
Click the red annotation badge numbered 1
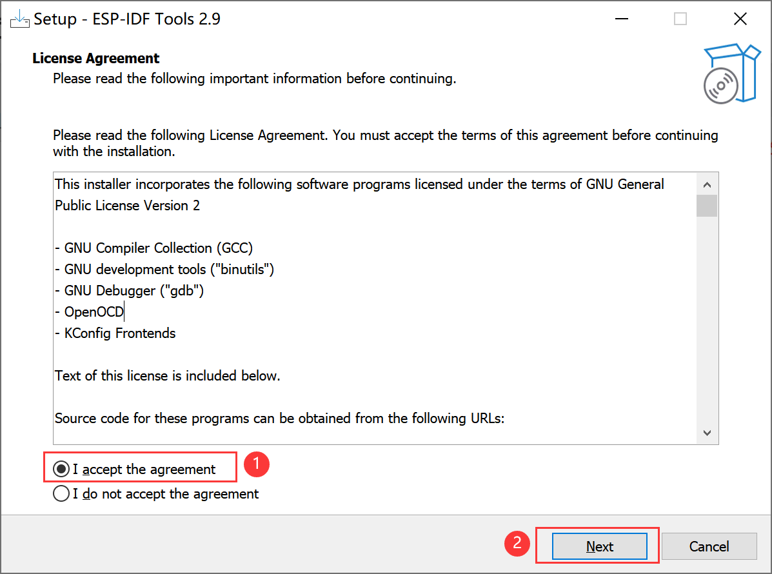(257, 464)
